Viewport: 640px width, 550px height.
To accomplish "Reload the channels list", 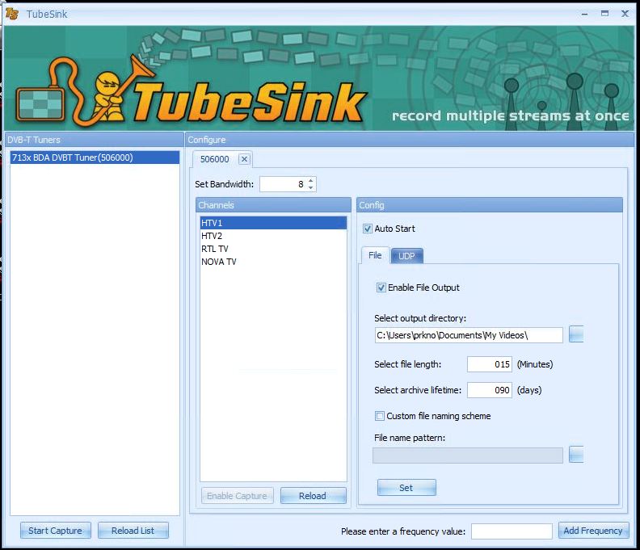I will (x=313, y=496).
